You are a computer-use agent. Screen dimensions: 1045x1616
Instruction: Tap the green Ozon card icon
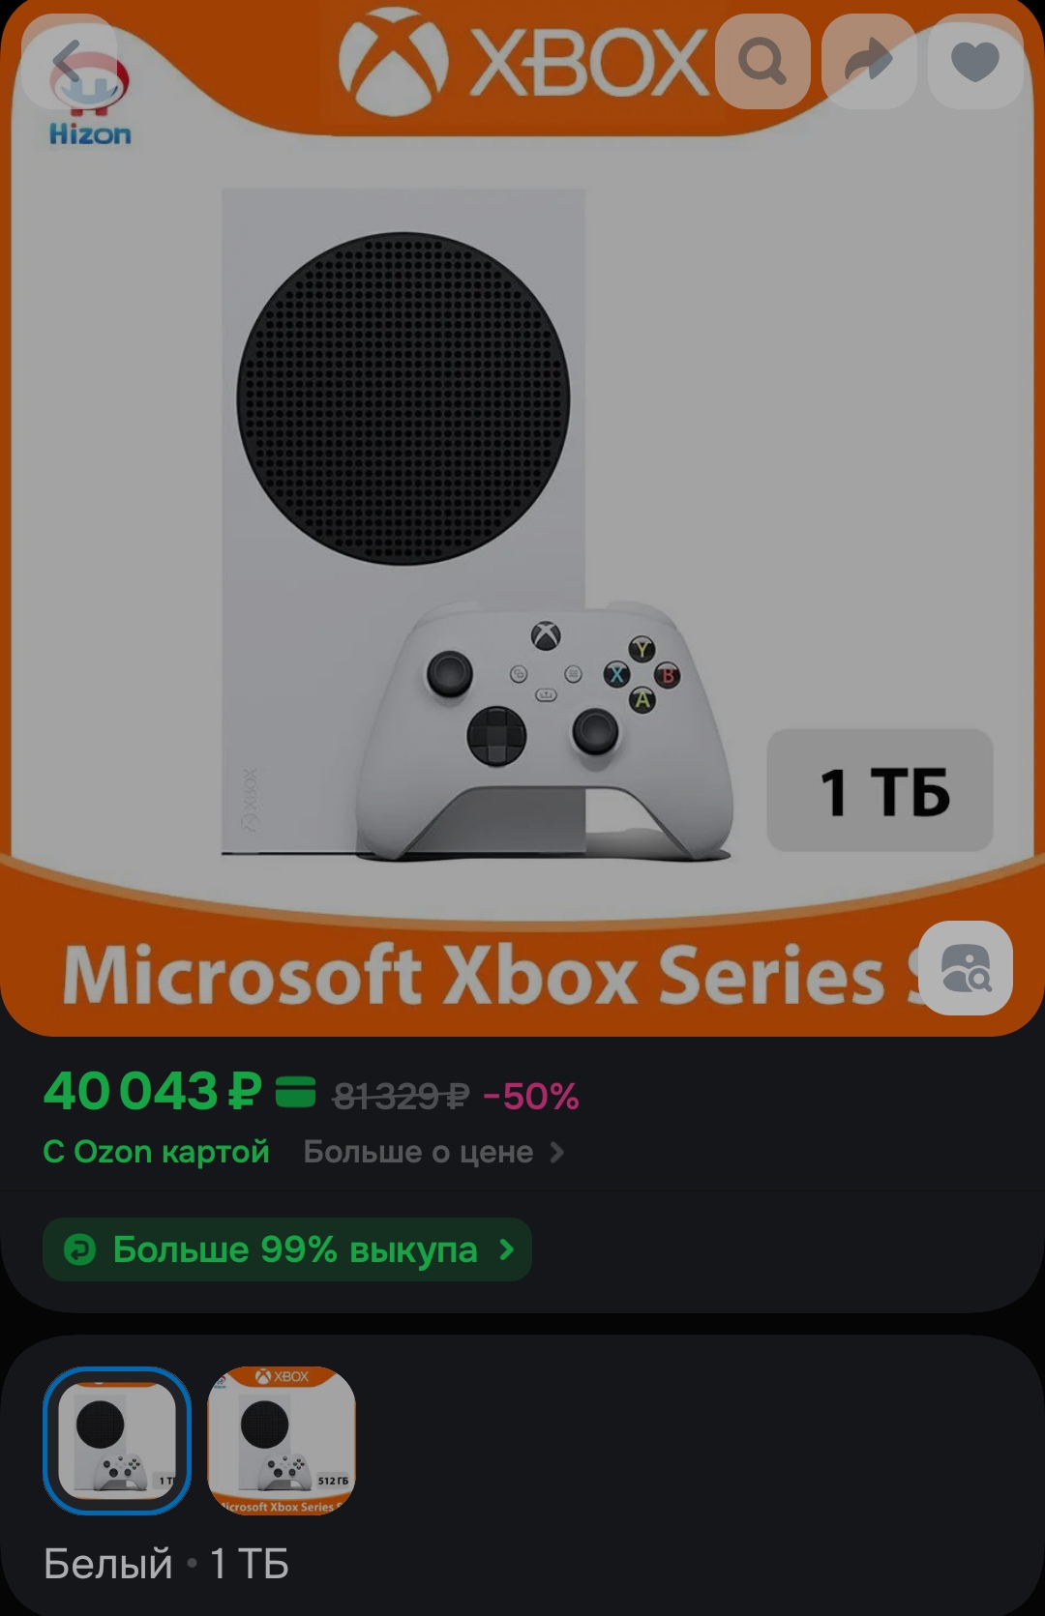coord(295,1092)
